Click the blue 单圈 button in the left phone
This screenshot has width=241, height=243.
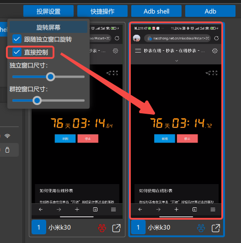click(65, 138)
